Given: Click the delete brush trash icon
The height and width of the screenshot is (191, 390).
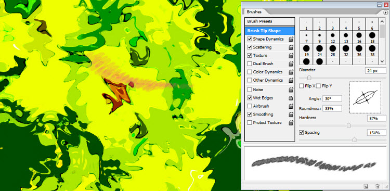Looking at the screenshot, I should point(378,186).
